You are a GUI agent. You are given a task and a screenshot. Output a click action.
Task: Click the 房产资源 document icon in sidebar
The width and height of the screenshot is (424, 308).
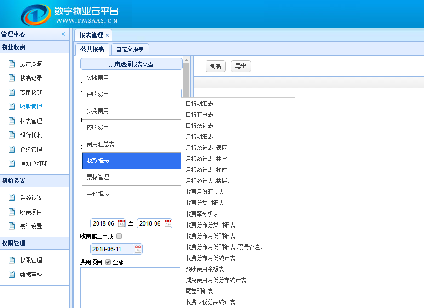pyautogui.click(x=11, y=64)
